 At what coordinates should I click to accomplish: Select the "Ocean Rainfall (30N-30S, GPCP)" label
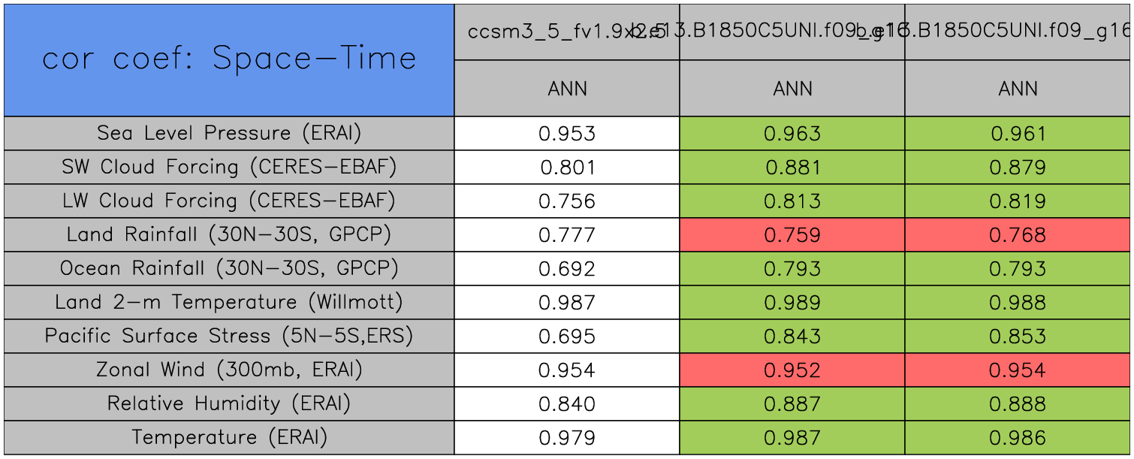pyautogui.click(x=228, y=268)
